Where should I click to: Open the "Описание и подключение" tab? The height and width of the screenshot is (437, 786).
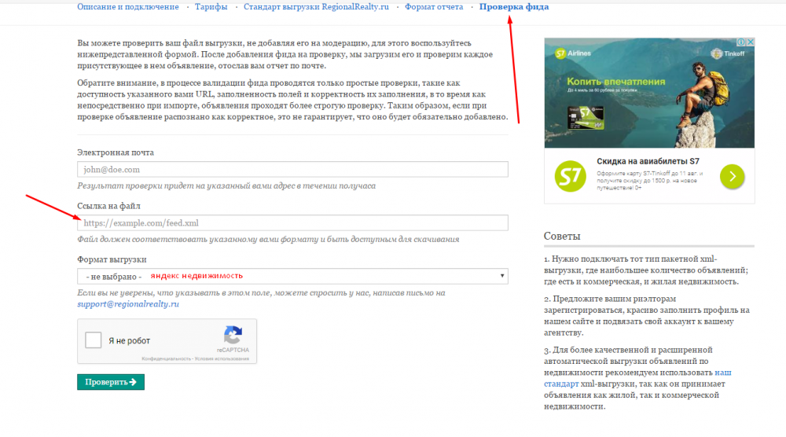[x=128, y=7]
